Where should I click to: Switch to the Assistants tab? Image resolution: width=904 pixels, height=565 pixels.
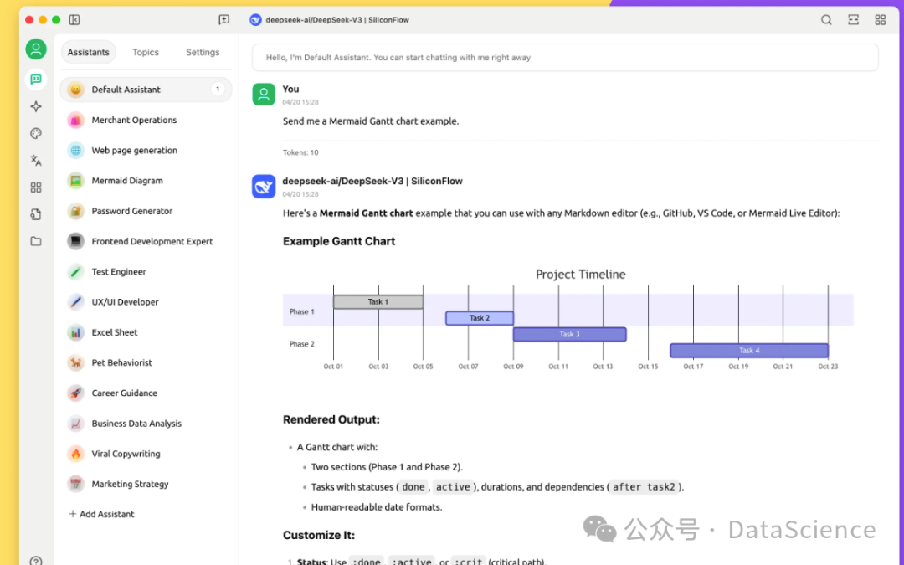88,52
